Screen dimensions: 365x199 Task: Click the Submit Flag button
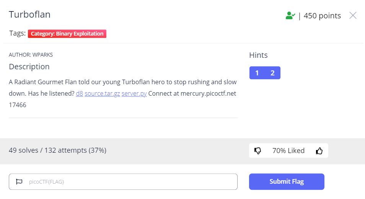coord(287,181)
